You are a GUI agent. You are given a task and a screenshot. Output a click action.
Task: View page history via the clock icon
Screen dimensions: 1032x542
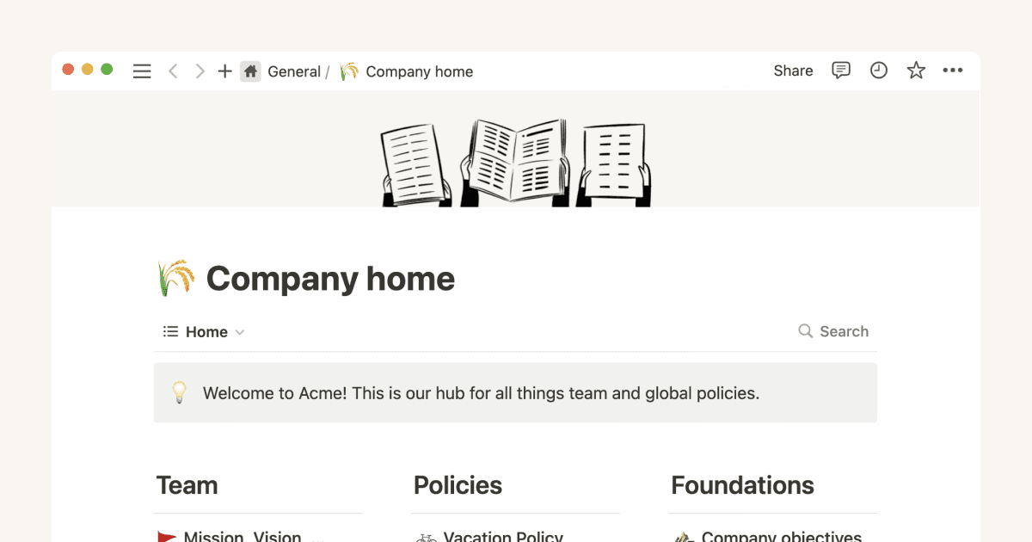point(878,71)
